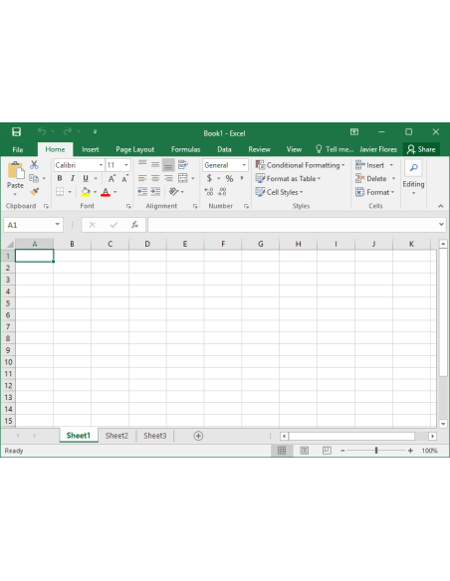Select the Sheet2 tab

click(x=116, y=436)
